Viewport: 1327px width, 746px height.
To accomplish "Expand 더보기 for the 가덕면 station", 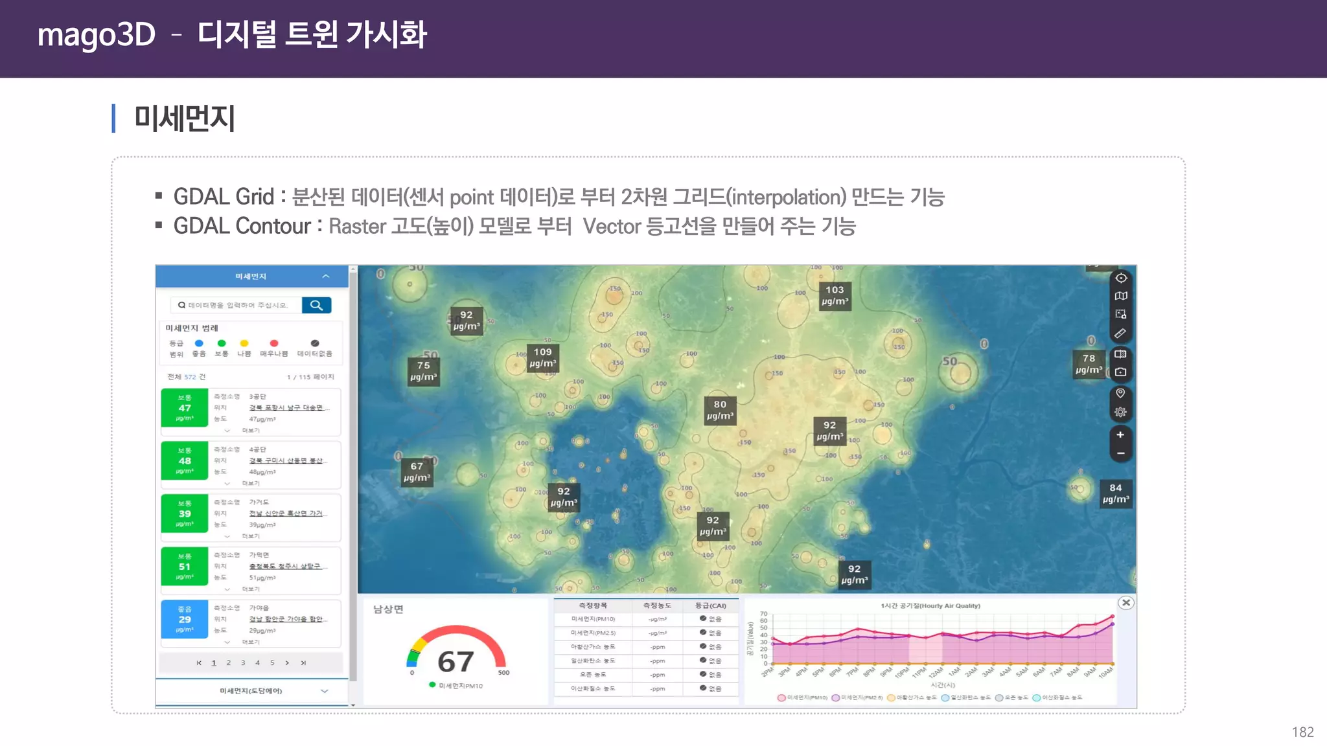I will point(243,589).
